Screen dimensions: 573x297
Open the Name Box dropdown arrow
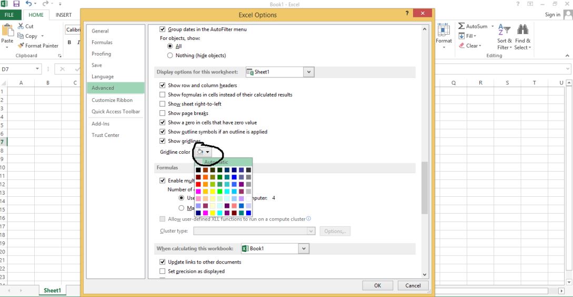click(37, 69)
